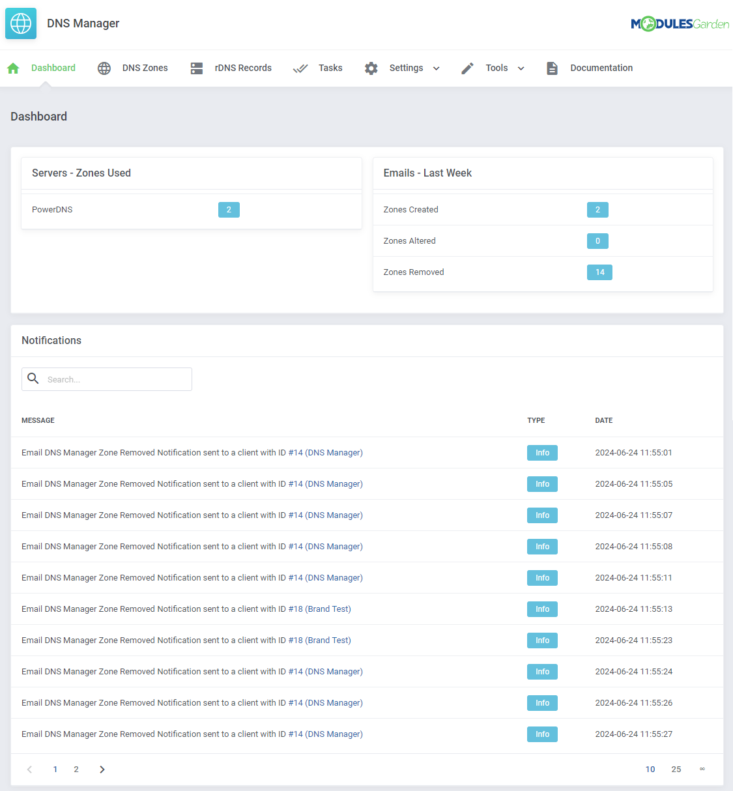Go to previous notifications page arrow
Viewport: 733px width, 791px height.
pos(29,769)
